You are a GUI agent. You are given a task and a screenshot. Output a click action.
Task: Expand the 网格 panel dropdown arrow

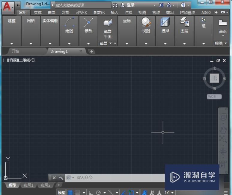pyautogui.click(x=31, y=44)
